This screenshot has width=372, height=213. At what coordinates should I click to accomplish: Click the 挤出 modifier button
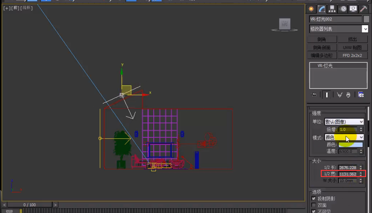353,39
